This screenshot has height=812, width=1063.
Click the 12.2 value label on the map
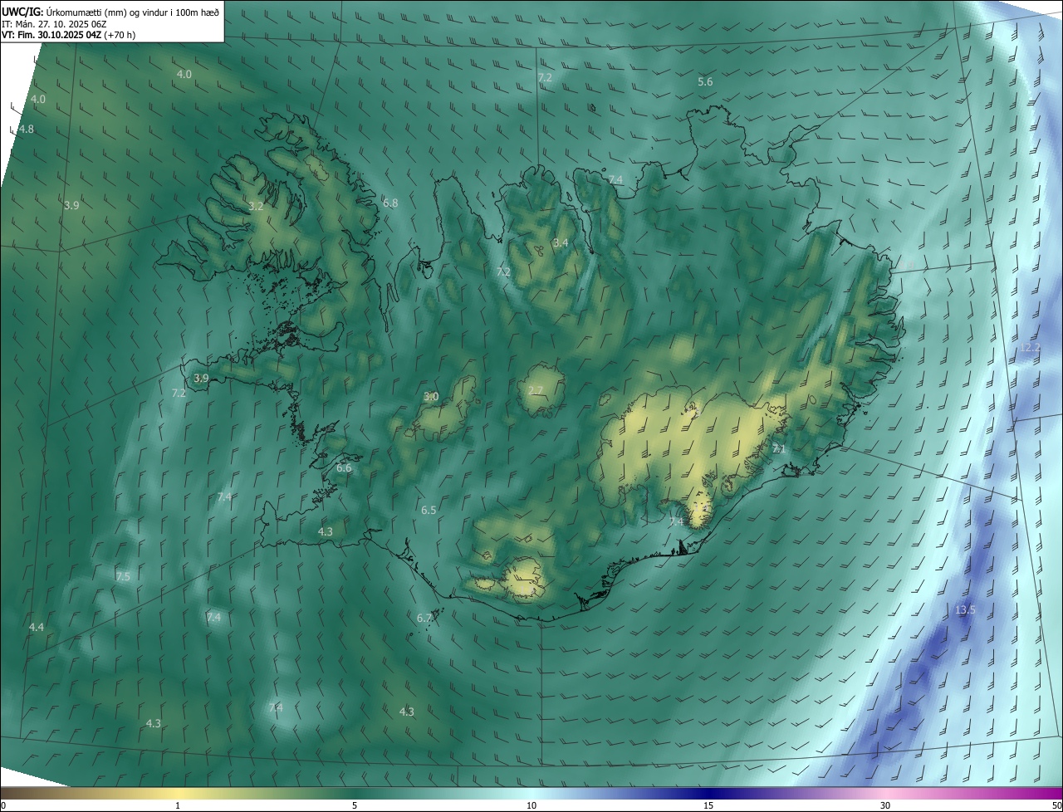1031,348
